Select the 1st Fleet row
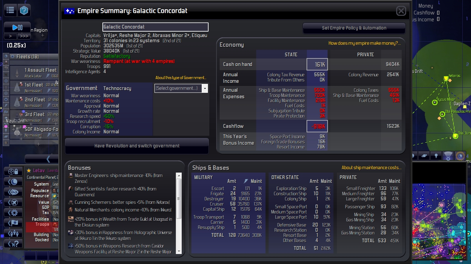471x264 pixels. [34, 87]
